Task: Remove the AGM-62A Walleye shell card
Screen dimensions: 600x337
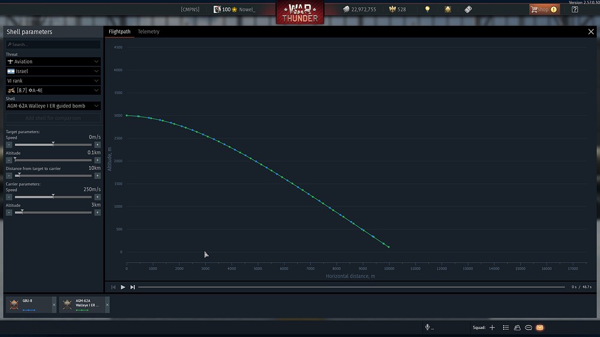Action: pyautogui.click(x=107, y=305)
